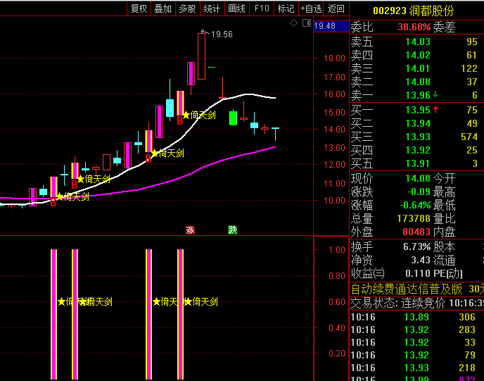Click the 收益(三) earnings quarter label
The image size is (484, 381).
click(x=368, y=274)
